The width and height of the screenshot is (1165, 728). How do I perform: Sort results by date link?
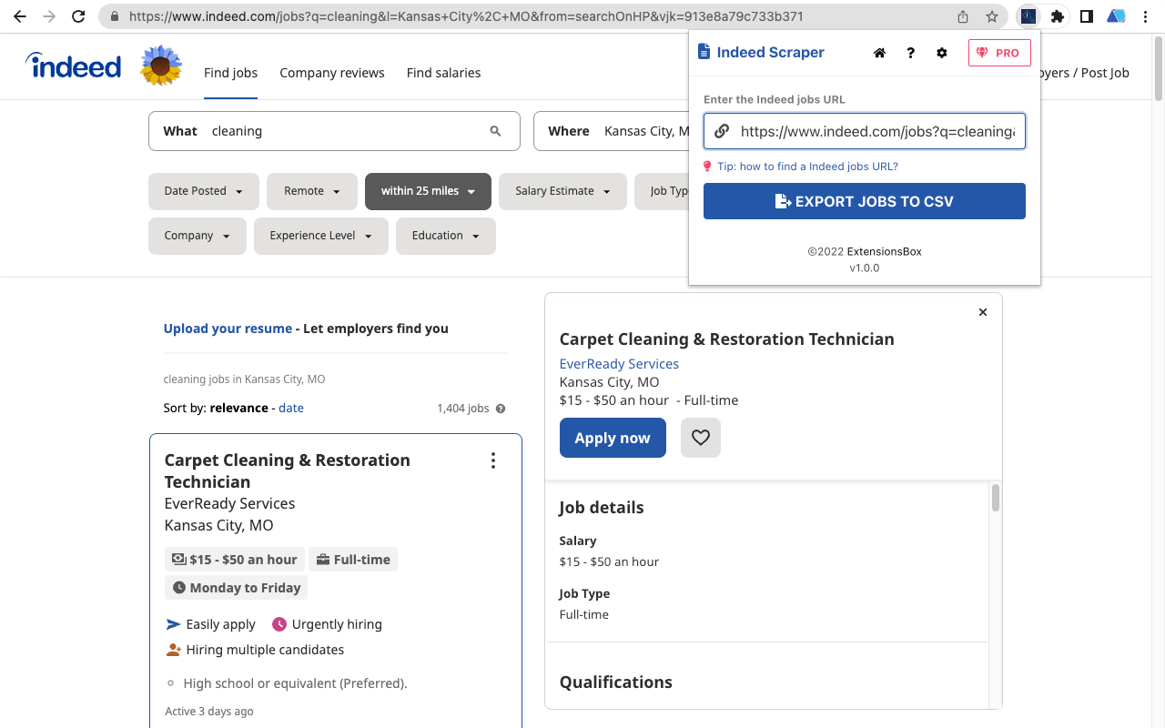click(x=291, y=408)
